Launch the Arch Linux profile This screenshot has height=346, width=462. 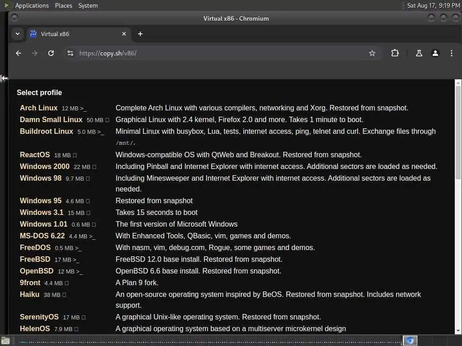(39, 108)
